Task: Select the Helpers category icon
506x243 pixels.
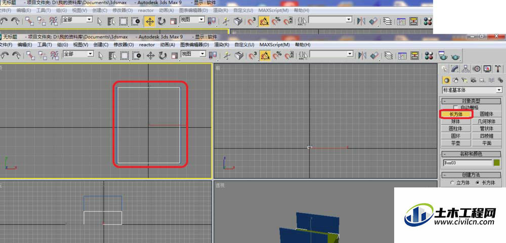Action: [482, 80]
